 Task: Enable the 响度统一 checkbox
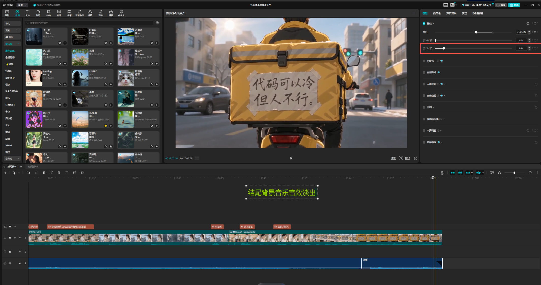424,61
